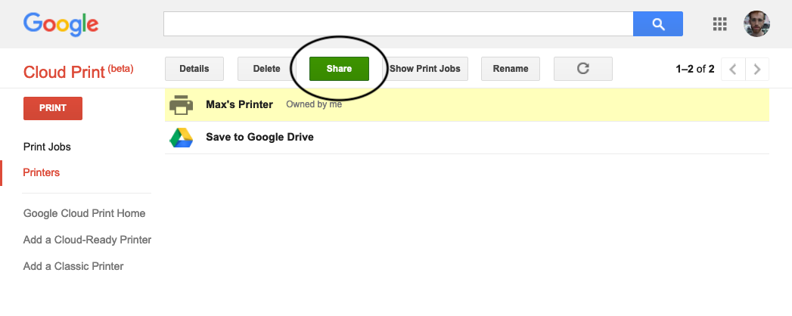Click the search input field
This screenshot has width=792, height=316.
398,23
